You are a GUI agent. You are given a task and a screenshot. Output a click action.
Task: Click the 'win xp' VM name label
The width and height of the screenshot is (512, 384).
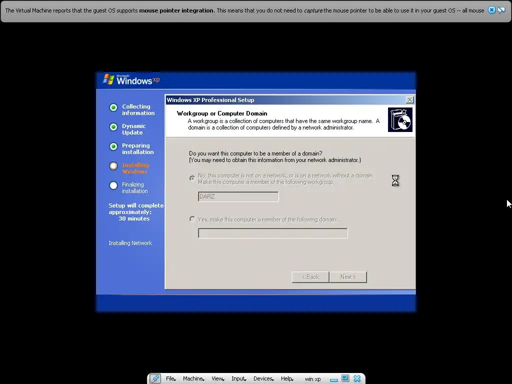click(x=313, y=379)
